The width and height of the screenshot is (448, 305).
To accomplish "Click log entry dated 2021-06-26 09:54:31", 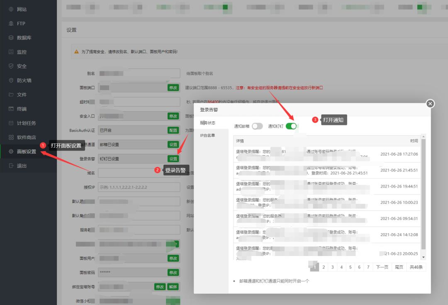I will click(327, 219).
